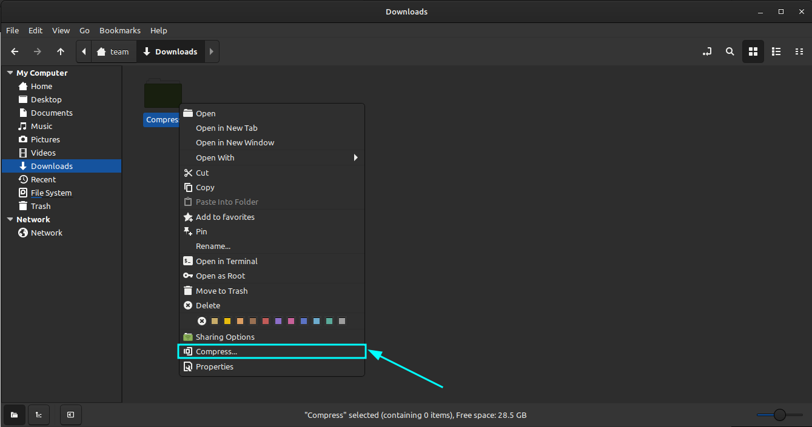
Task: Remove color tag with the X swatch
Action: coord(202,320)
